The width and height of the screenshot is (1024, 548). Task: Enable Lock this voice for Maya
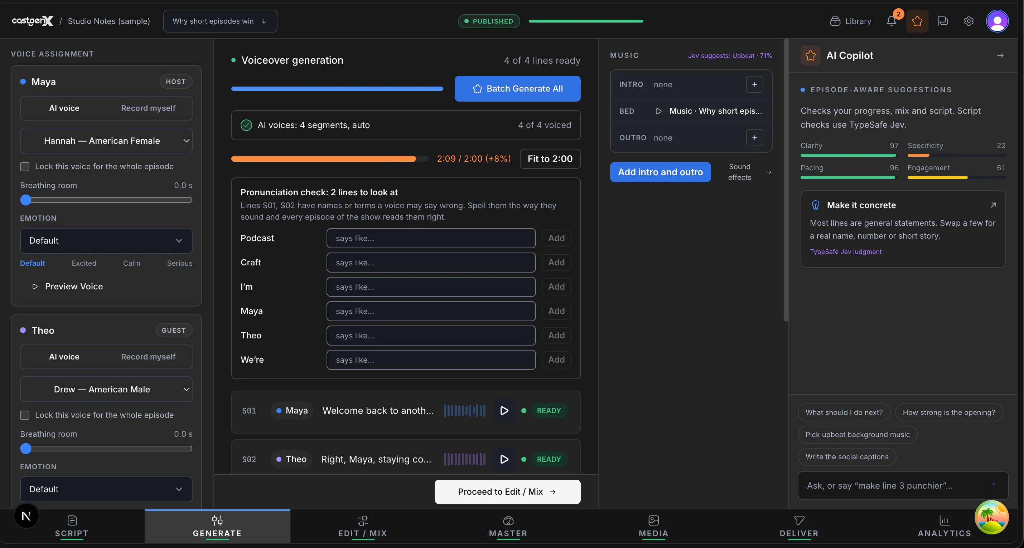[x=25, y=166]
